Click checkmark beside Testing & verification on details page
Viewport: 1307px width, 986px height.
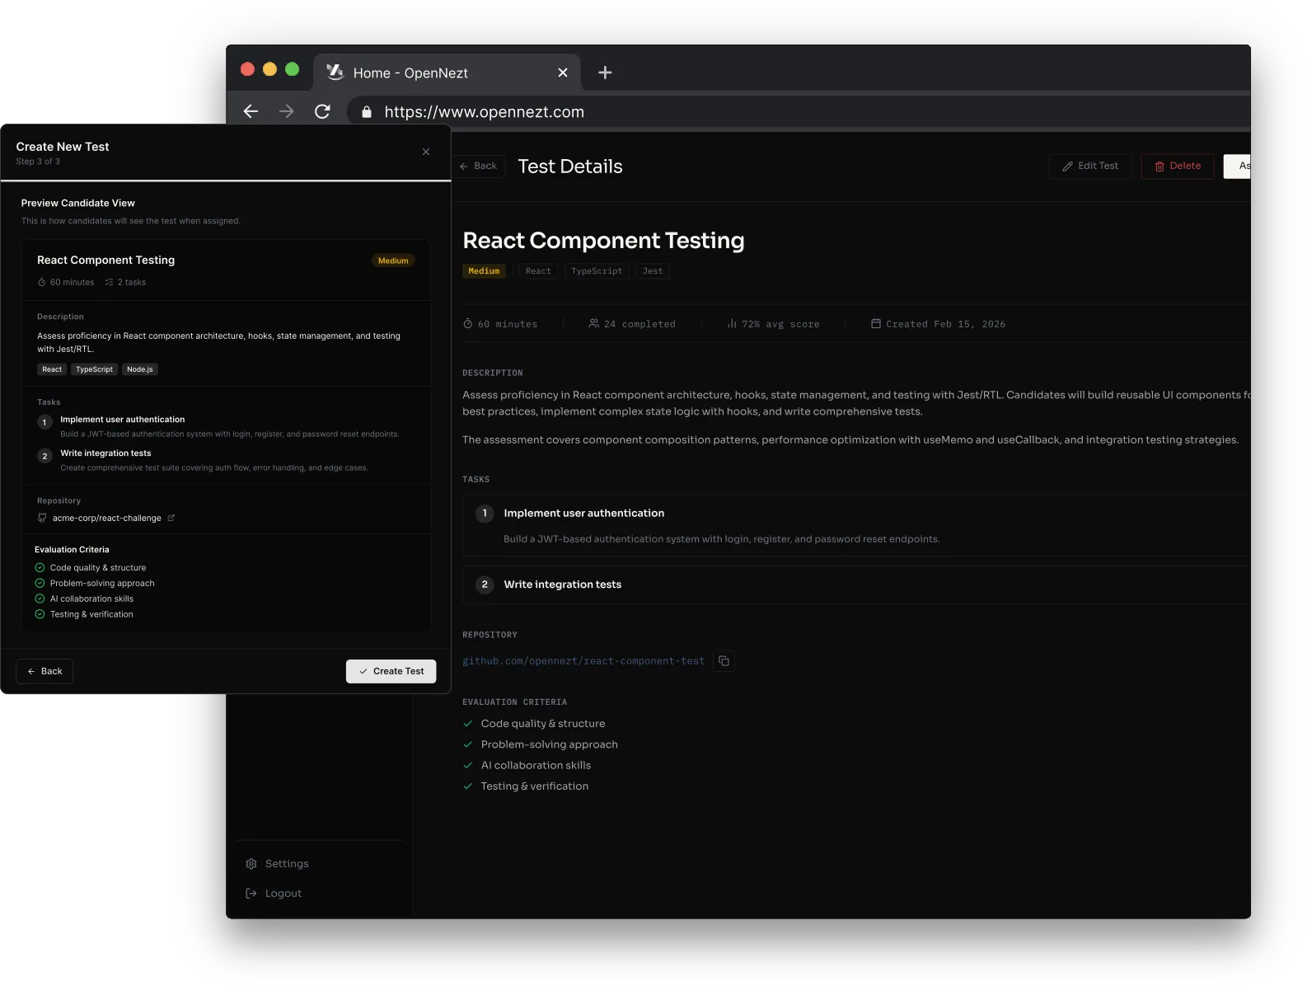[468, 786]
